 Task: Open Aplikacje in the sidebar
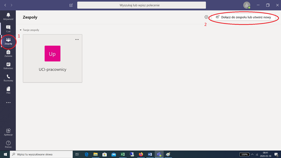8,132
